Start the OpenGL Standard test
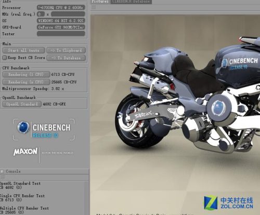Image resolution: width=260 pixels, height=215 pixels. (22, 104)
